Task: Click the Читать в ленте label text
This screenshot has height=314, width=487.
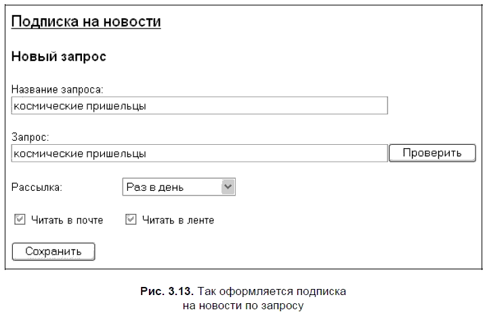Action: coord(178,220)
